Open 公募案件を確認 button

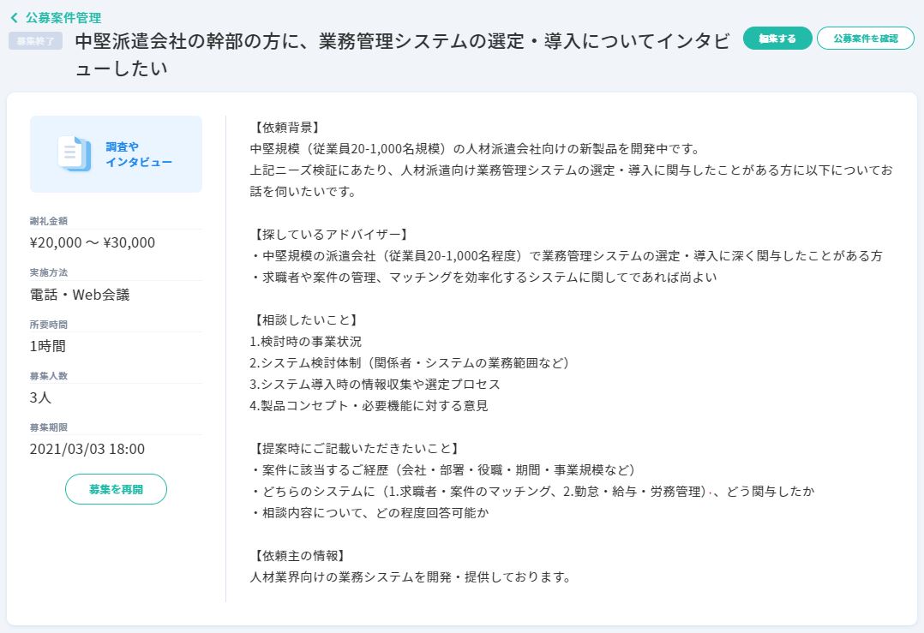(865, 39)
